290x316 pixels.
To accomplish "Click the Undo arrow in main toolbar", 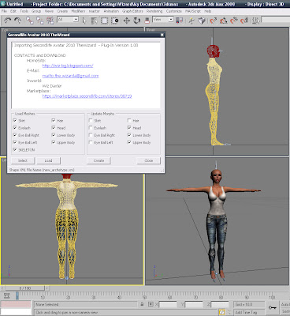I will pos(8,21).
